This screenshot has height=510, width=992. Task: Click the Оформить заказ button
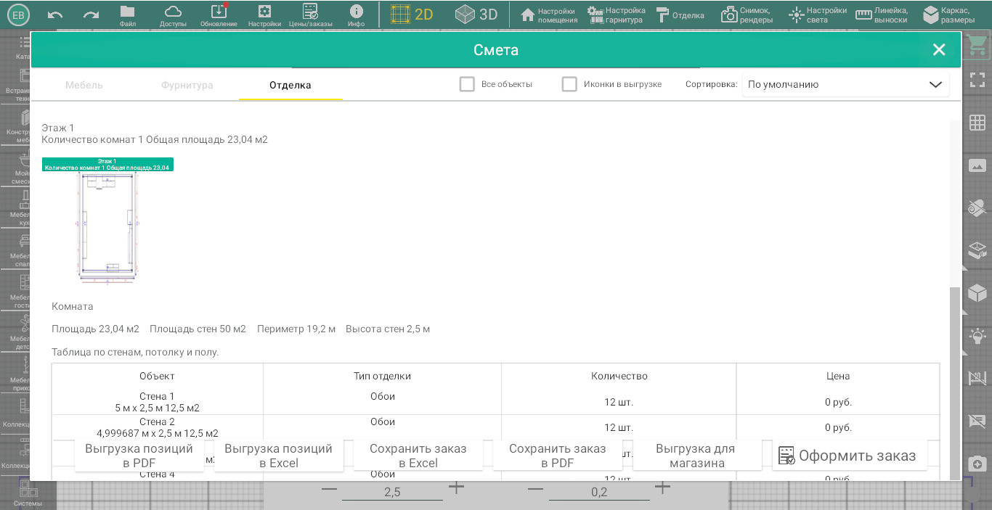tap(849, 456)
